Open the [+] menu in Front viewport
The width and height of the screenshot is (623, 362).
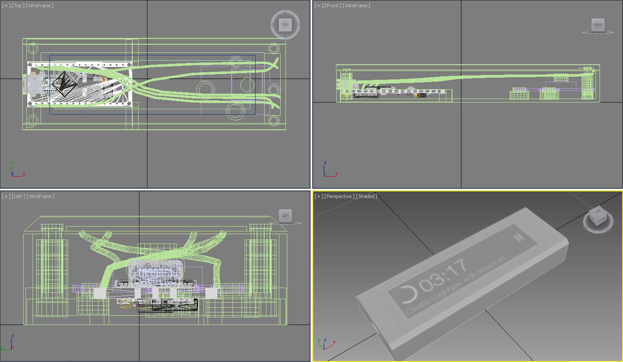[319, 6]
